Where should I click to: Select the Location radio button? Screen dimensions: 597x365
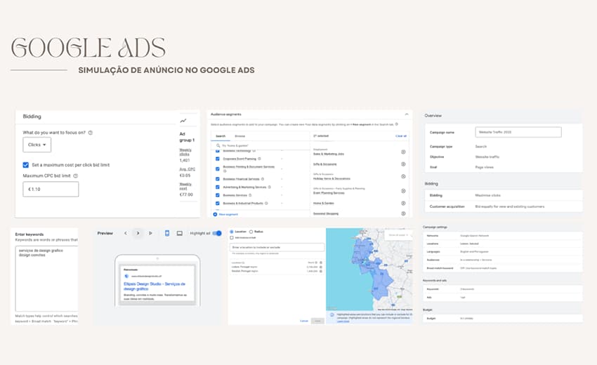pos(232,232)
